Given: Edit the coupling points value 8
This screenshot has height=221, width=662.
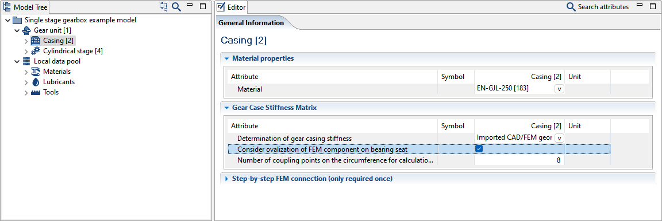Looking at the screenshot, I should click(519, 160).
